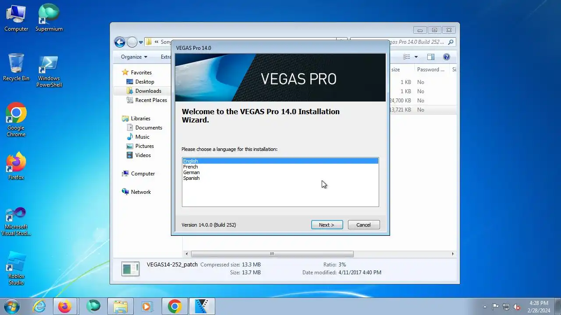Click the network tray icon
This screenshot has height=315, width=561.
point(506,307)
